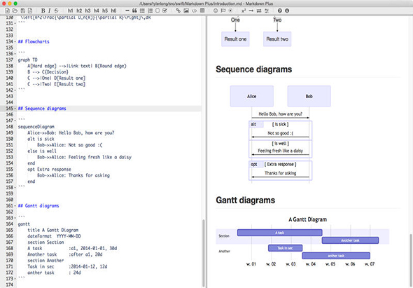
Task: Insert a math formula with x² icon
Action: coord(244,11)
